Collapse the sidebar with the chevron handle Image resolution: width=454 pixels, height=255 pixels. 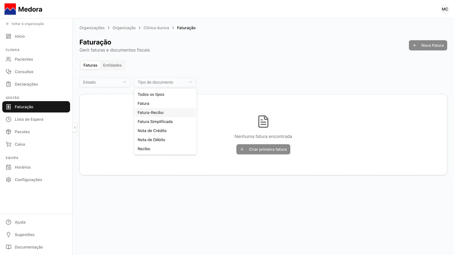coord(75,127)
